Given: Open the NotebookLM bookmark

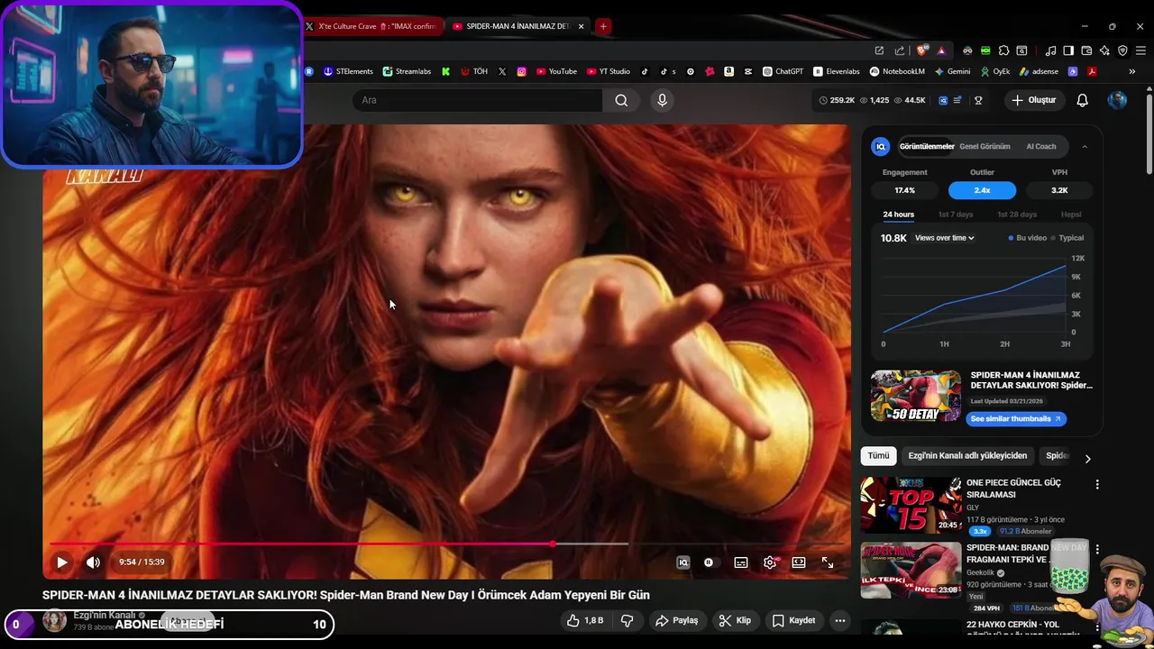Looking at the screenshot, I should click(897, 71).
